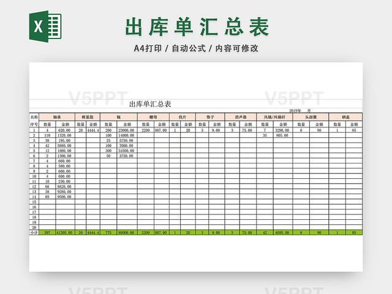Viewport: 392px width, 294px height.
Task: Select the cell containing 3290.00
Action: 283,130
